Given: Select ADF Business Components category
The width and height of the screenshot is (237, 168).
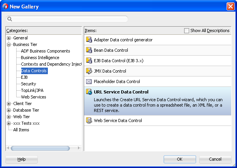Looking at the screenshot, I should coord(45,51).
